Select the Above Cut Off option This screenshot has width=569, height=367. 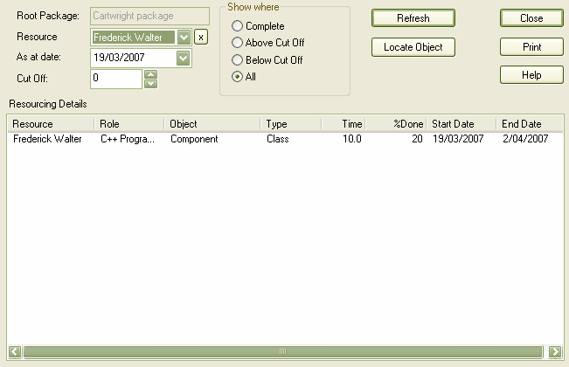coord(238,43)
